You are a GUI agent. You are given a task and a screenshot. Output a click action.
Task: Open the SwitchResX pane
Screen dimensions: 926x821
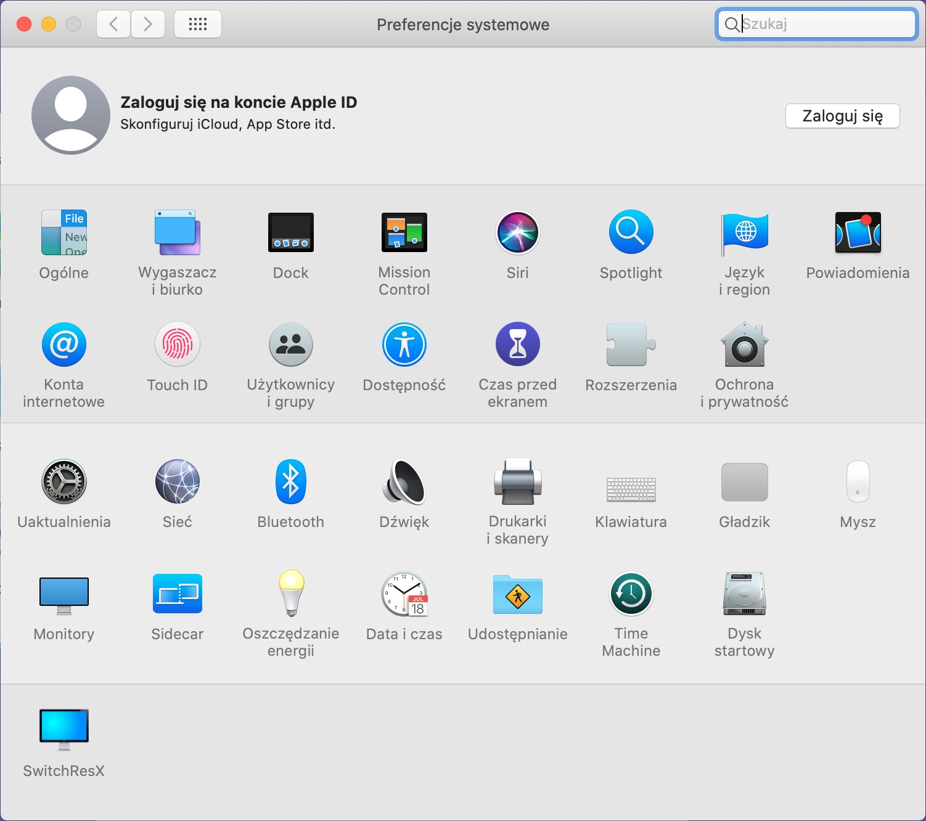[64, 729]
